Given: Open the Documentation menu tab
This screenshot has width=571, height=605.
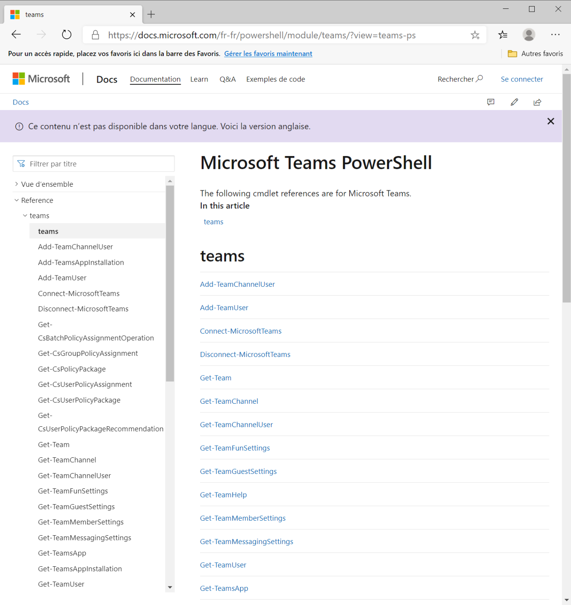Looking at the screenshot, I should [155, 79].
